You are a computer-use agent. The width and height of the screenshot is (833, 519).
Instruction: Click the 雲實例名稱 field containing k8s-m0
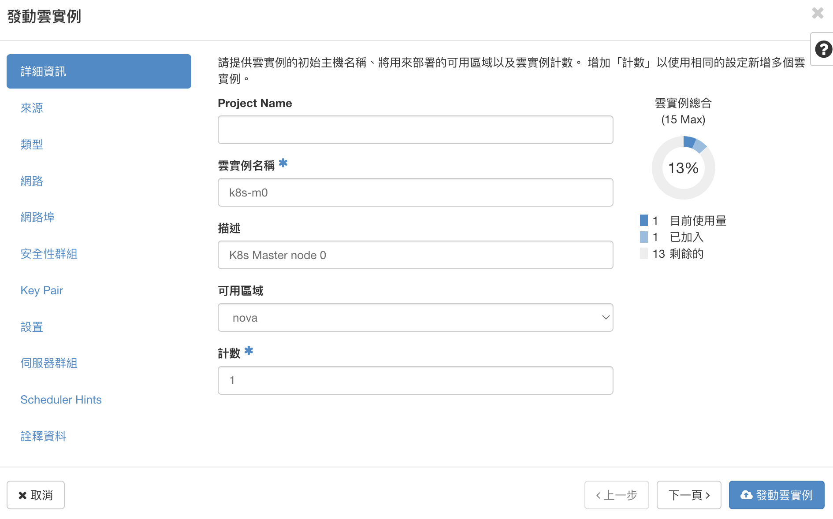click(415, 193)
